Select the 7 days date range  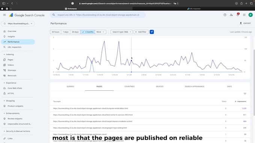(66, 32)
